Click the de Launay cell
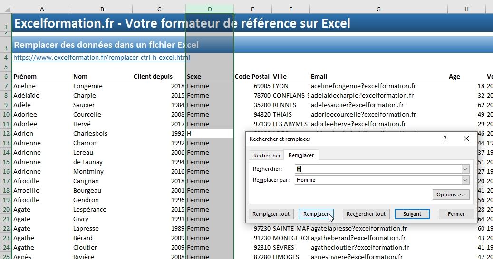 point(102,162)
